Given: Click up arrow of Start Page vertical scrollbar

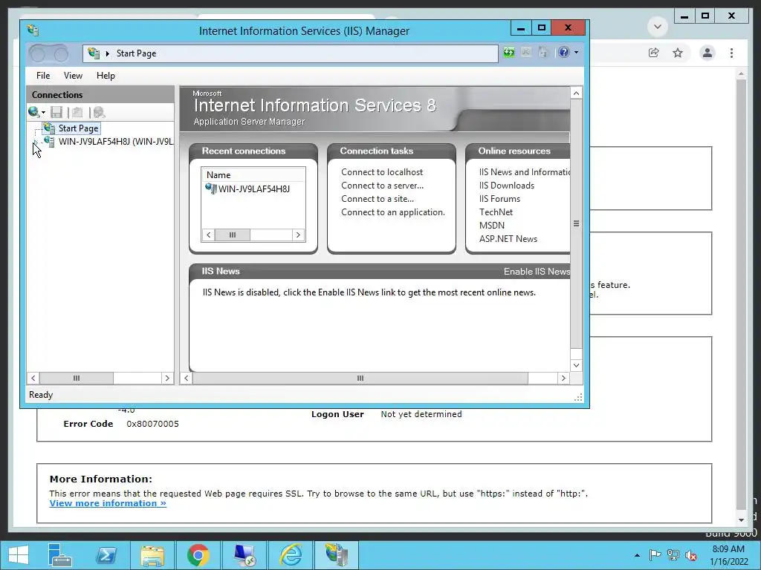Looking at the screenshot, I should pos(576,93).
